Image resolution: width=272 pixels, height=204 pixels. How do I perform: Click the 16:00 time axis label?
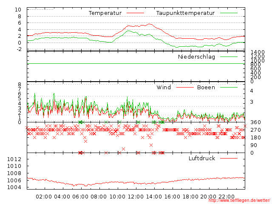pos(172,196)
